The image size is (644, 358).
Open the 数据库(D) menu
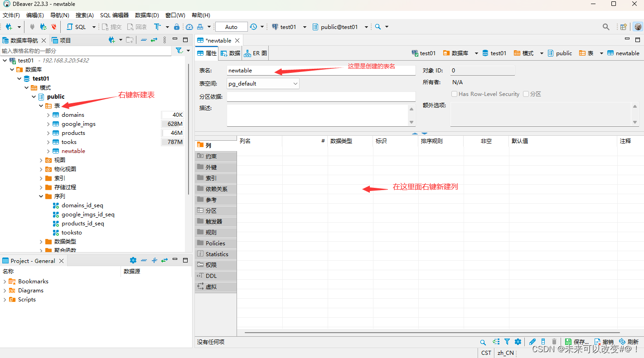click(147, 15)
